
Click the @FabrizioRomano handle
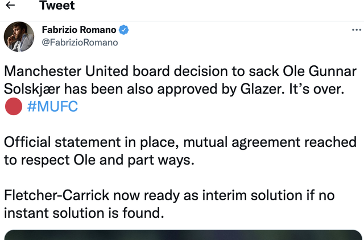click(x=80, y=43)
